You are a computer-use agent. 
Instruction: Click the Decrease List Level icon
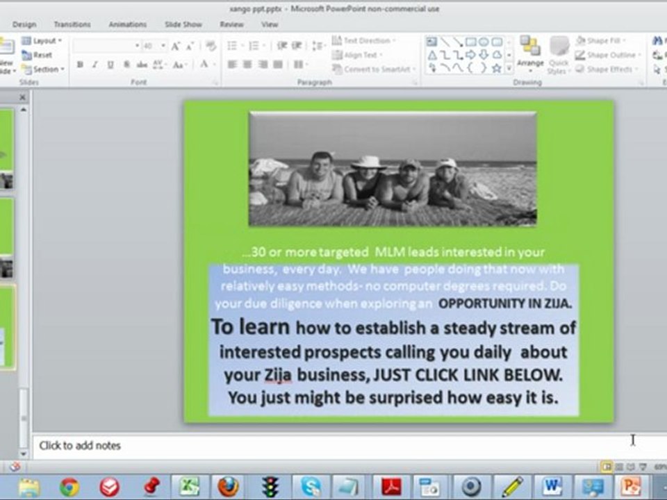(x=281, y=46)
